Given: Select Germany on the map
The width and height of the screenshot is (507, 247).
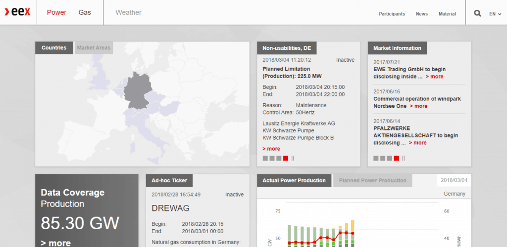Looking at the screenshot, I should pyautogui.click(x=137, y=90).
